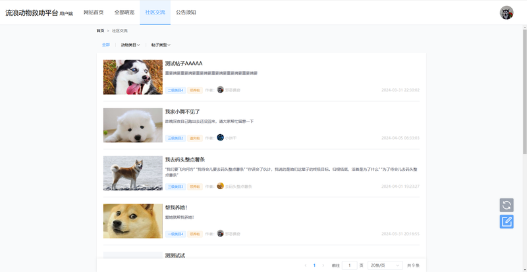
Task: Click author name 去码头整点薯条
Action: [238, 186]
